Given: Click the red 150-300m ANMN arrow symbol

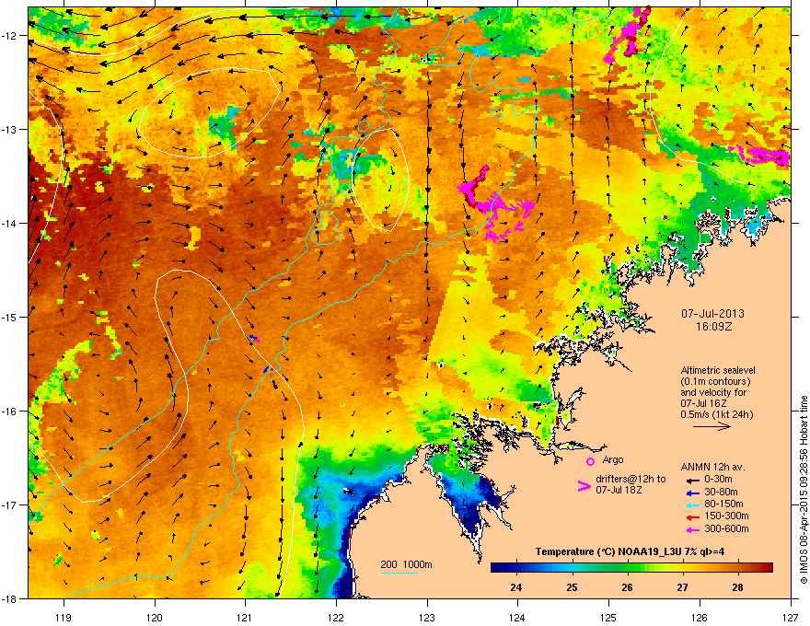Looking at the screenshot, I should (693, 517).
